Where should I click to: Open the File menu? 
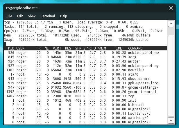(x=9, y=16)
